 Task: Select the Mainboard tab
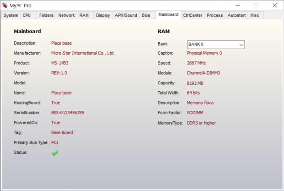point(168,15)
